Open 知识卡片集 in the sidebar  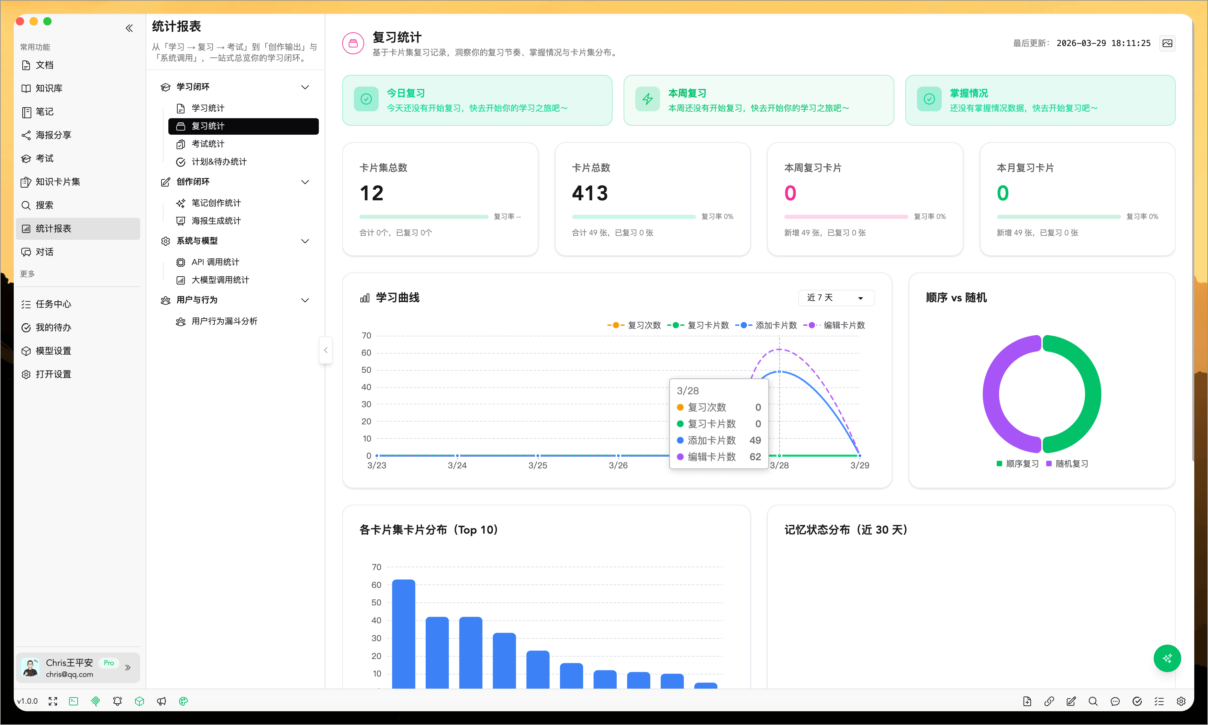click(57, 181)
